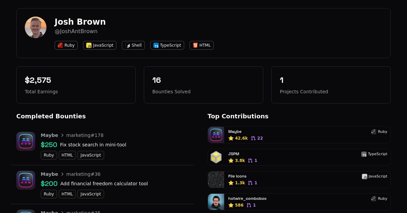Click the HTML badge in profile header

[201, 45]
